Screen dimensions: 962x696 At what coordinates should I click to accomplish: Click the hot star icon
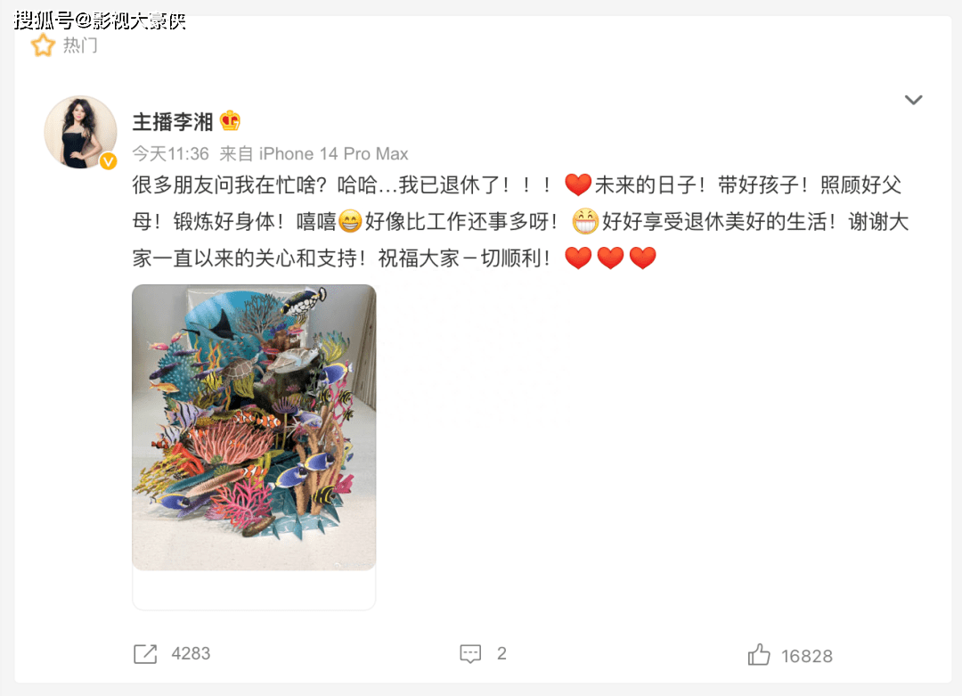point(43,45)
